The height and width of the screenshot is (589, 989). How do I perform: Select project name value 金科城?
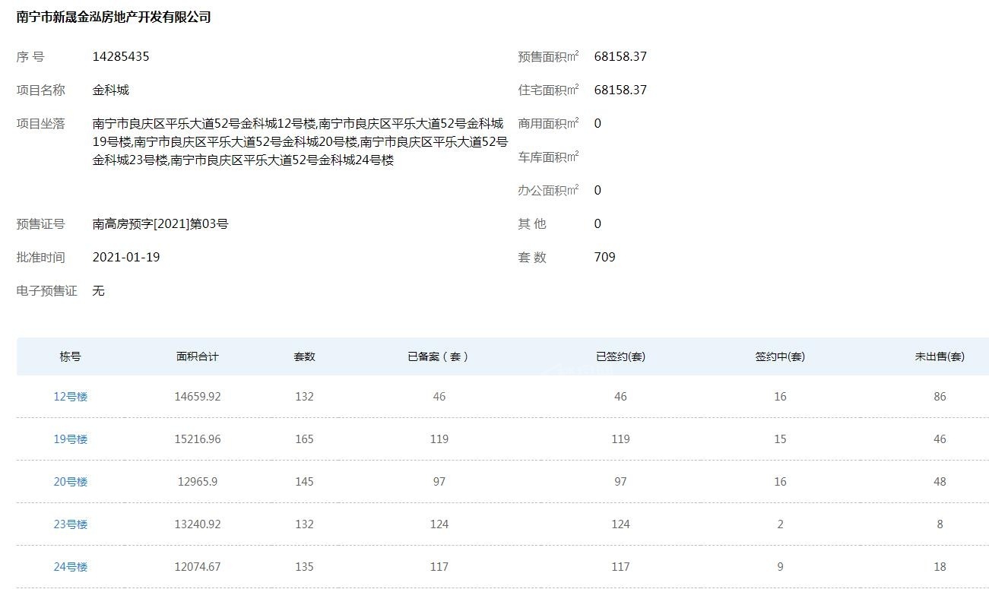click(111, 90)
